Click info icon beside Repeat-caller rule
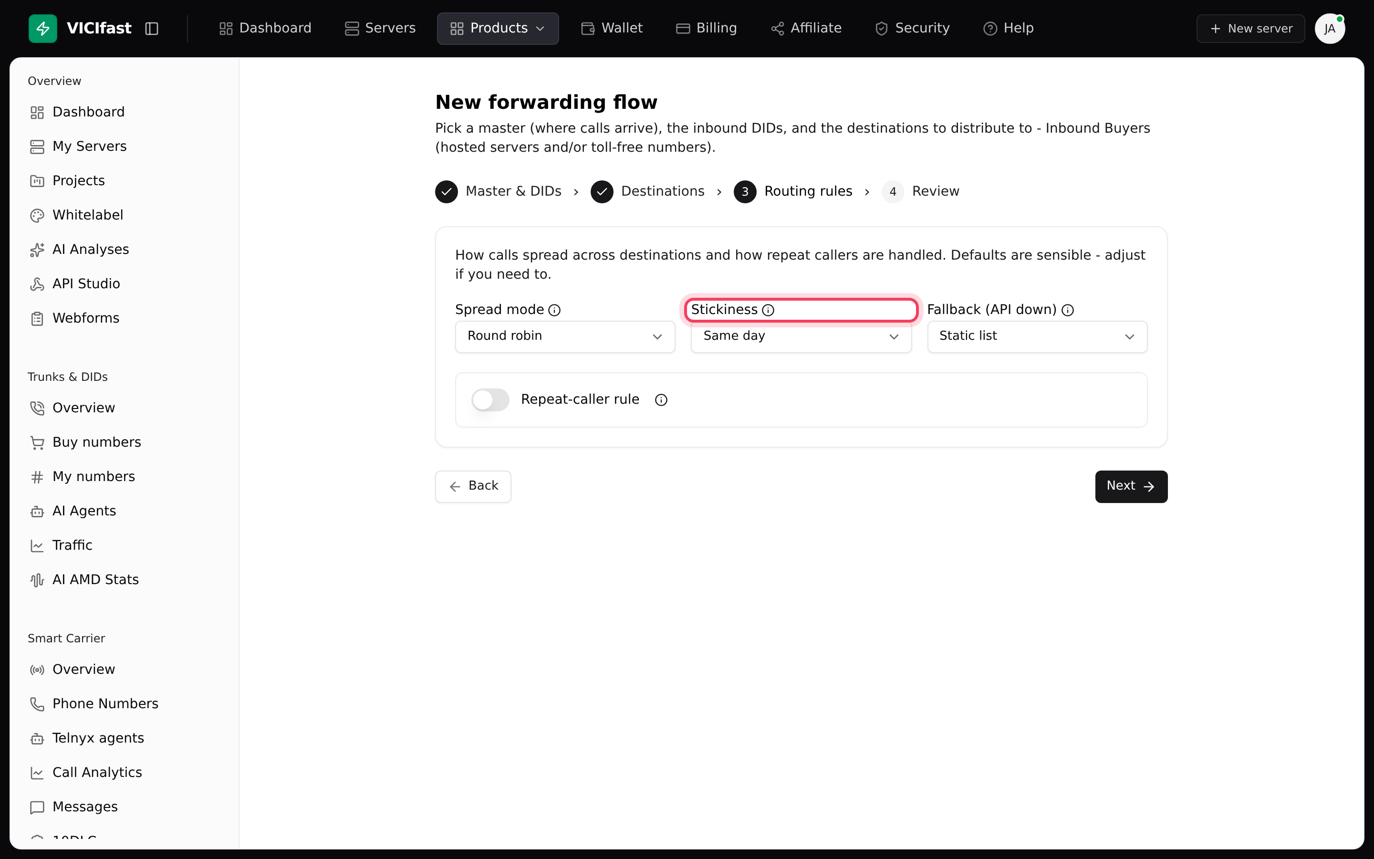The width and height of the screenshot is (1374, 859). 661,400
